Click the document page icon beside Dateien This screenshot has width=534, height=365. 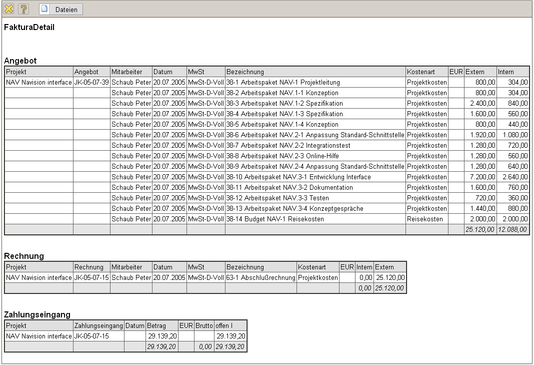44,10
